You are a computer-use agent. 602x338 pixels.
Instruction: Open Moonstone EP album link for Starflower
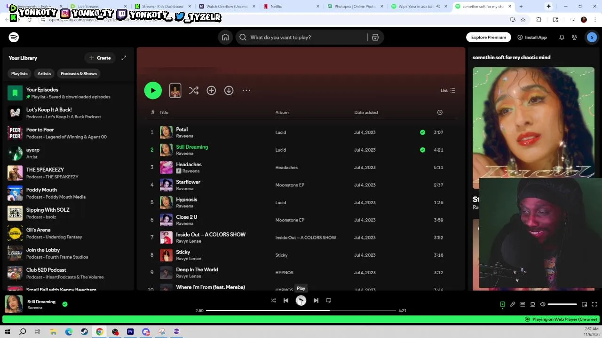click(x=290, y=185)
